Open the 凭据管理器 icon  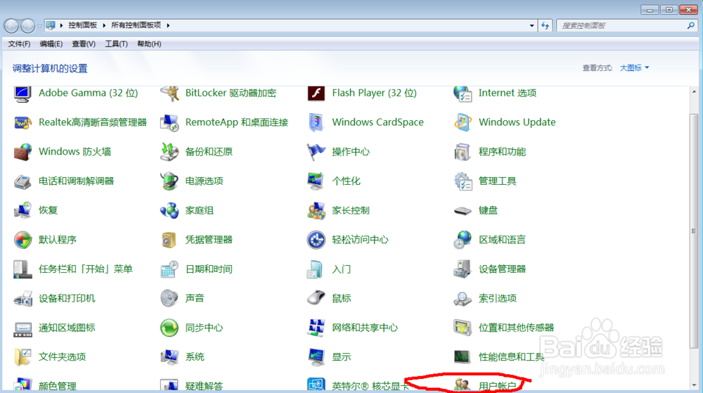tap(169, 240)
